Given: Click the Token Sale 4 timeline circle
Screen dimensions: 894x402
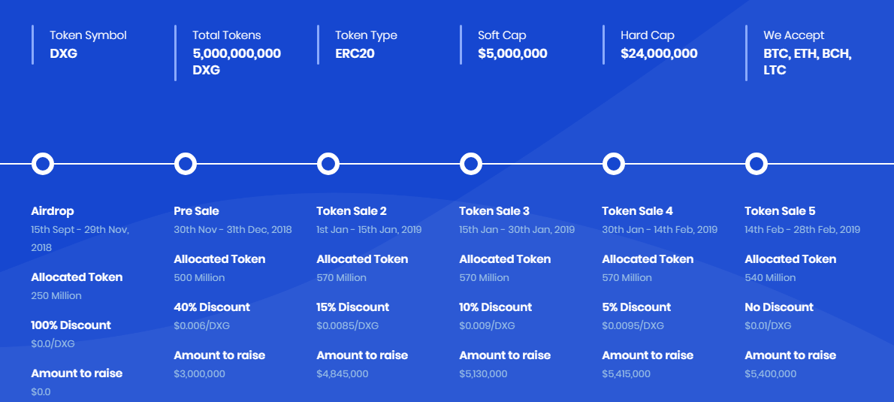Looking at the screenshot, I should pos(614,163).
